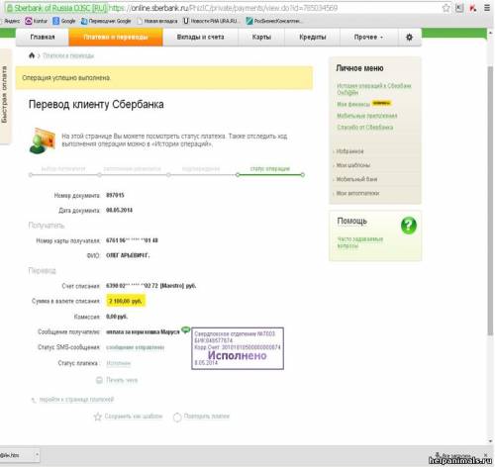
Task: Open История операций в Сбербанк Онлайн link
Action: (x=373, y=89)
